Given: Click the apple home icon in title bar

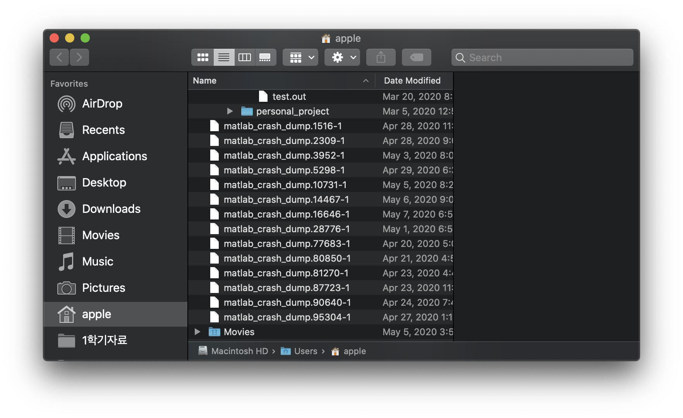Looking at the screenshot, I should [326, 38].
